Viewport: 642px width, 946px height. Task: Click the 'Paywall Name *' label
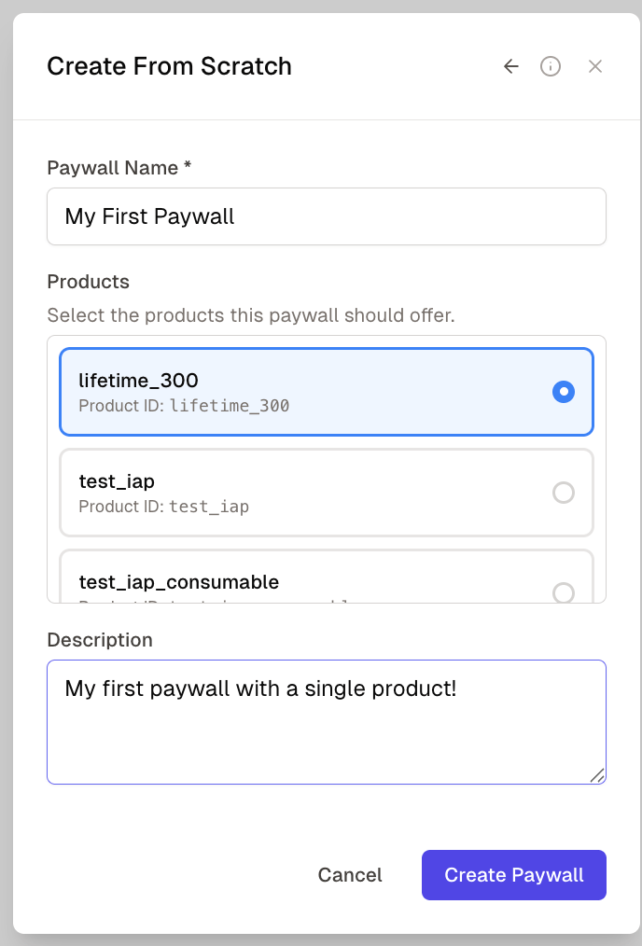pos(119,168)
